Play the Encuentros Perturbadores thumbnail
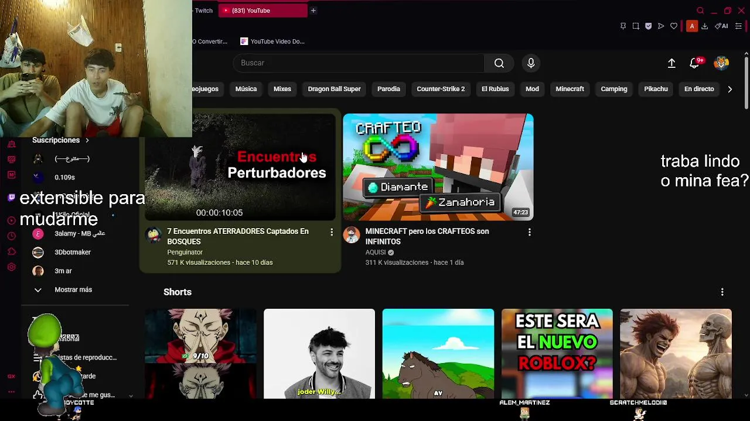Screen dimensions: 750x421 tap(240, 167)
